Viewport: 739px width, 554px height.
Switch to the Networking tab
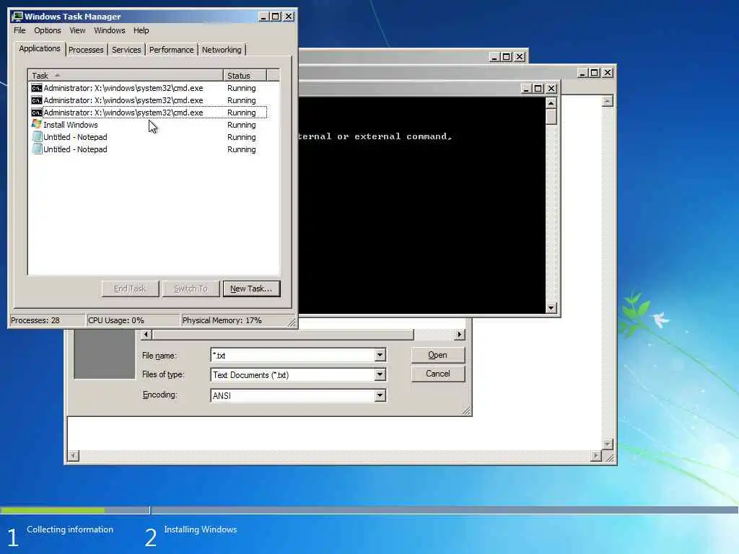click(222, 50)
